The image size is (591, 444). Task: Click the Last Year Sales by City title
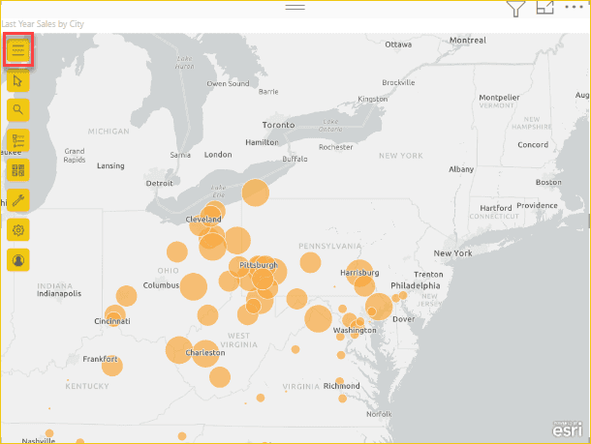[x=43, y=23]
